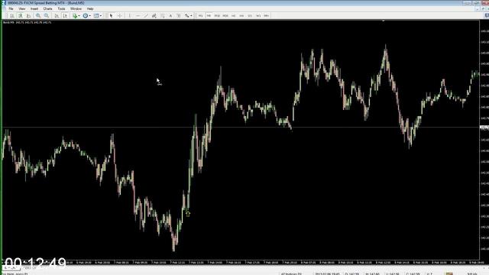
Task: Select the text (A) tool
Action: [170, 15]
